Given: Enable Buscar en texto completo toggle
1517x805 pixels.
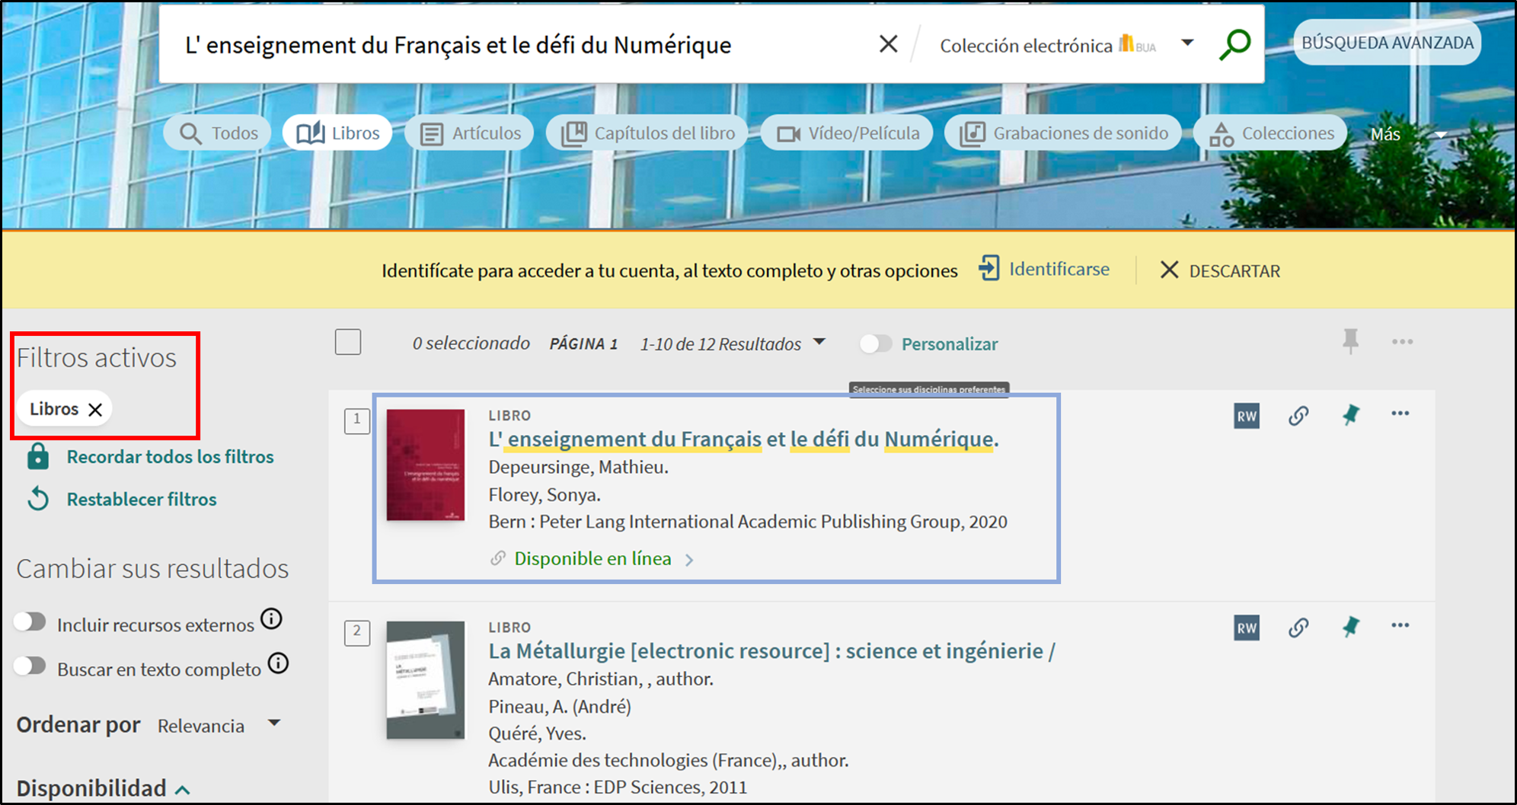Looking at the screenshot, I should [30, 666].
